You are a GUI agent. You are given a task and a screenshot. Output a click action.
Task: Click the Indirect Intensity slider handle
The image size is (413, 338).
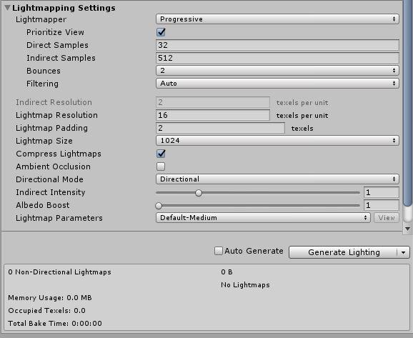[199, 193]
